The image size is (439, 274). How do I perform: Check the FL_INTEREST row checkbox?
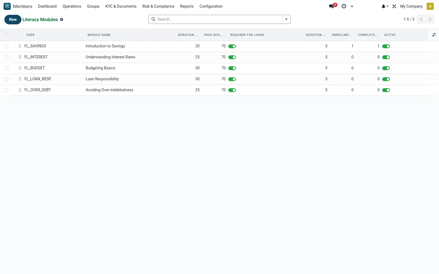(6, 57)
